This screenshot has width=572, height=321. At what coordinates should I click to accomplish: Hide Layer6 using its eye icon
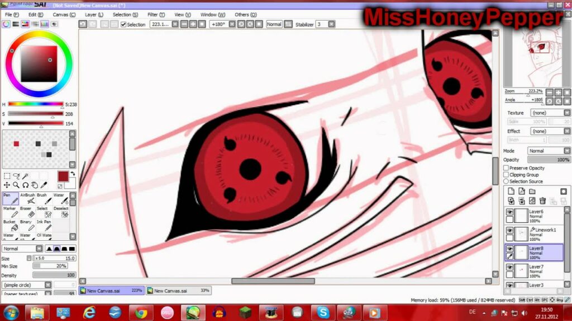(x=509, y=212)
